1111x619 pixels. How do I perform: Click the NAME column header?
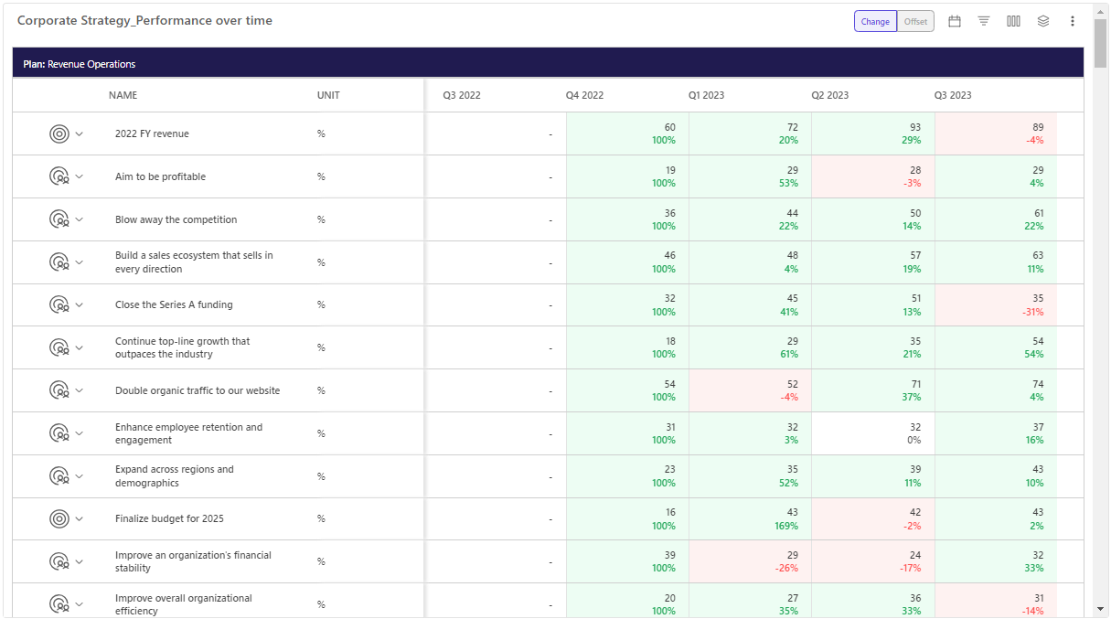(123, 95)
